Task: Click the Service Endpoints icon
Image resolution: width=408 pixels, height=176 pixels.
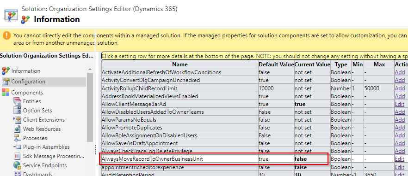Action: [17, 165]
